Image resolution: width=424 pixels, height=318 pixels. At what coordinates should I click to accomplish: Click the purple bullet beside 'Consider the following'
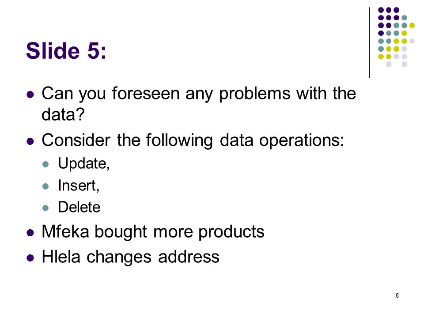[30, 141]
